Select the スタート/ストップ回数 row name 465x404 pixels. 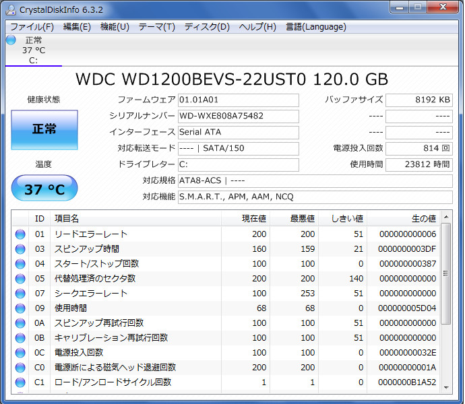[x=96, y=264]
